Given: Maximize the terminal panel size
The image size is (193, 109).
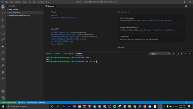Looking at the screenshot, I should [186, 54].
